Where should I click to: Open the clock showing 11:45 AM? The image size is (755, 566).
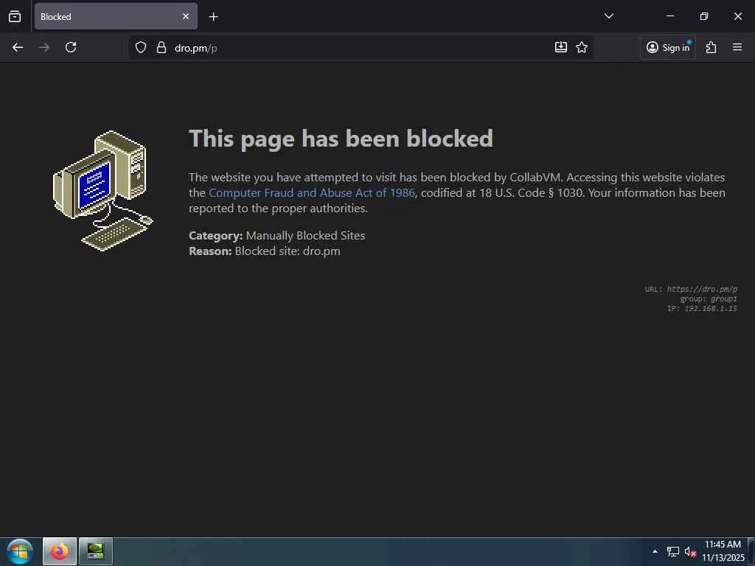[723, 551]
